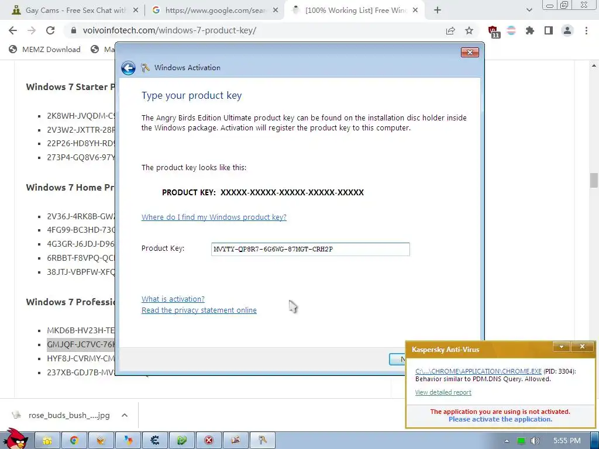Close the Google search tab

point(276,11)
